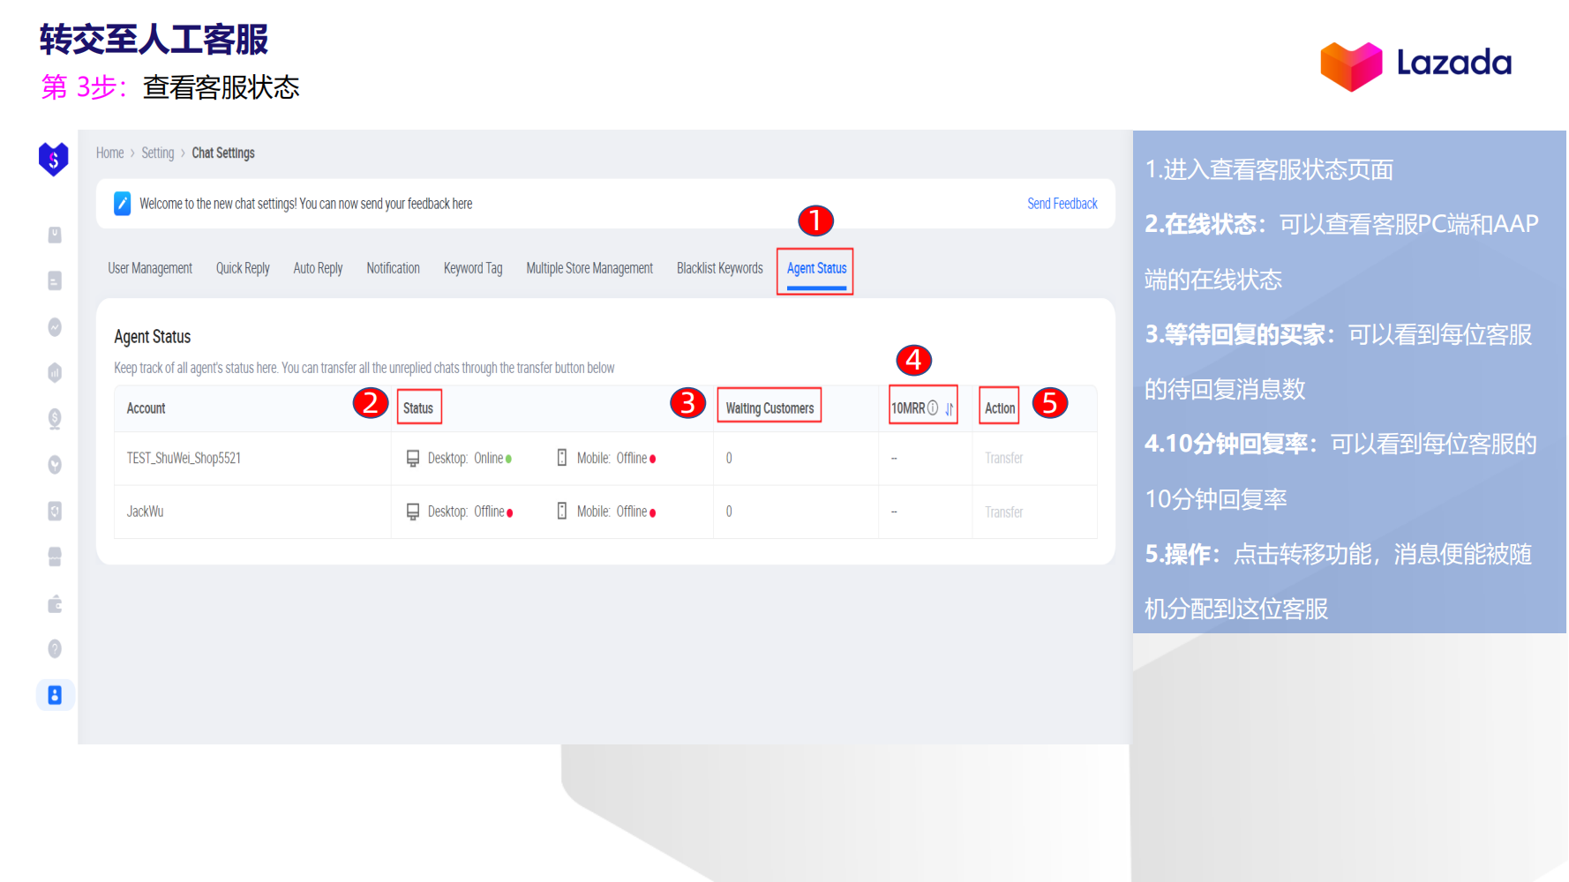This screenshot has height=882, width=1569.
Task: Click the Send Feedback link
Action: 1062,204
